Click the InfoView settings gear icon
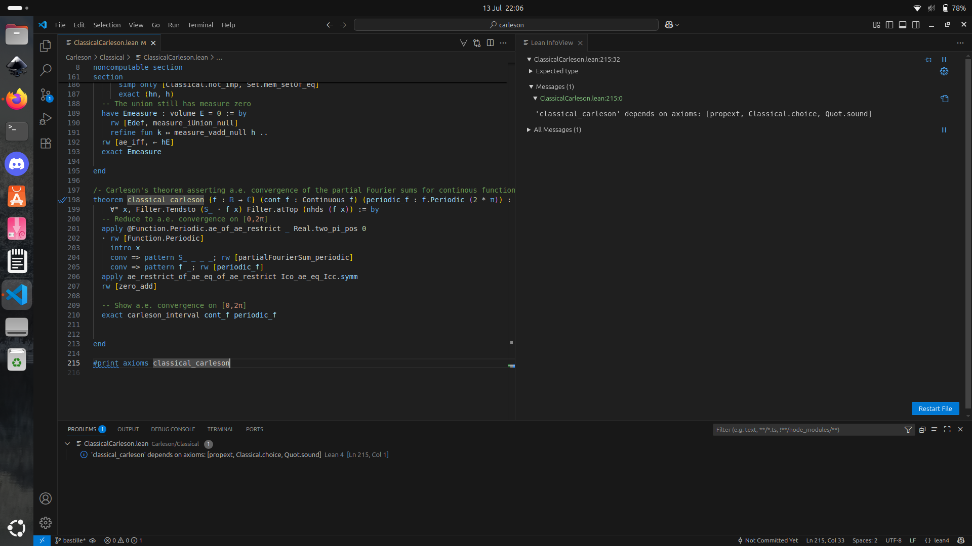 [944, 72]
